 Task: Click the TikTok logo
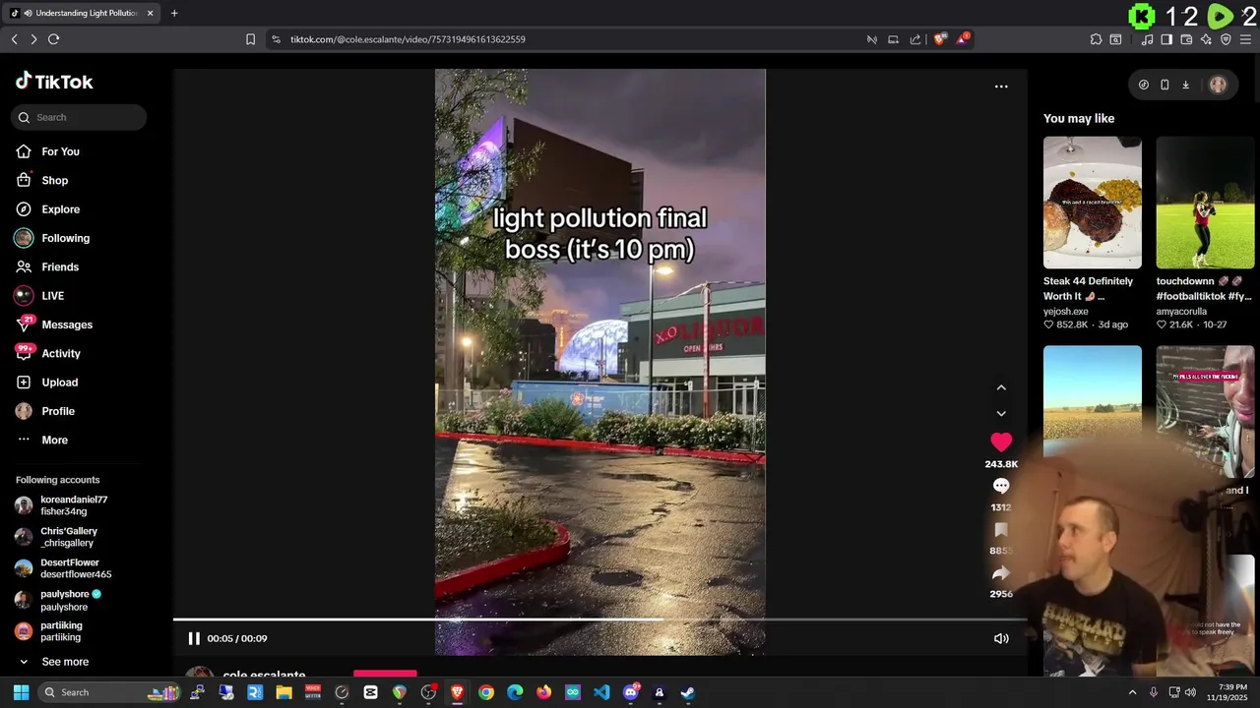[x=54, y=82]
